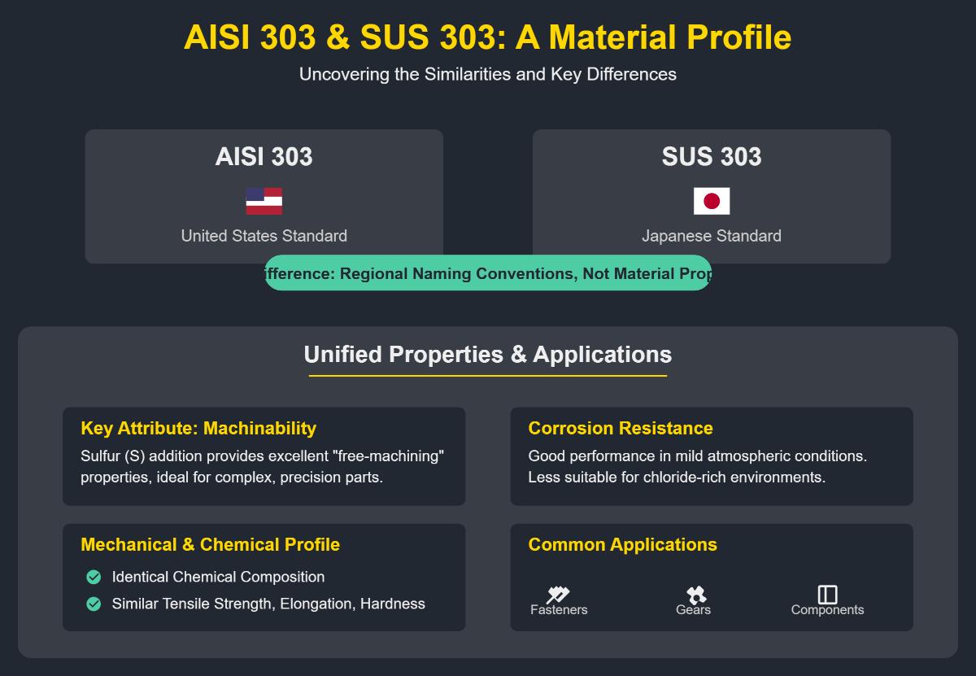Click the checkmark beside Similar Tensile Strength
The height and width of the screenshot is (676, 976).
[92, 604]
